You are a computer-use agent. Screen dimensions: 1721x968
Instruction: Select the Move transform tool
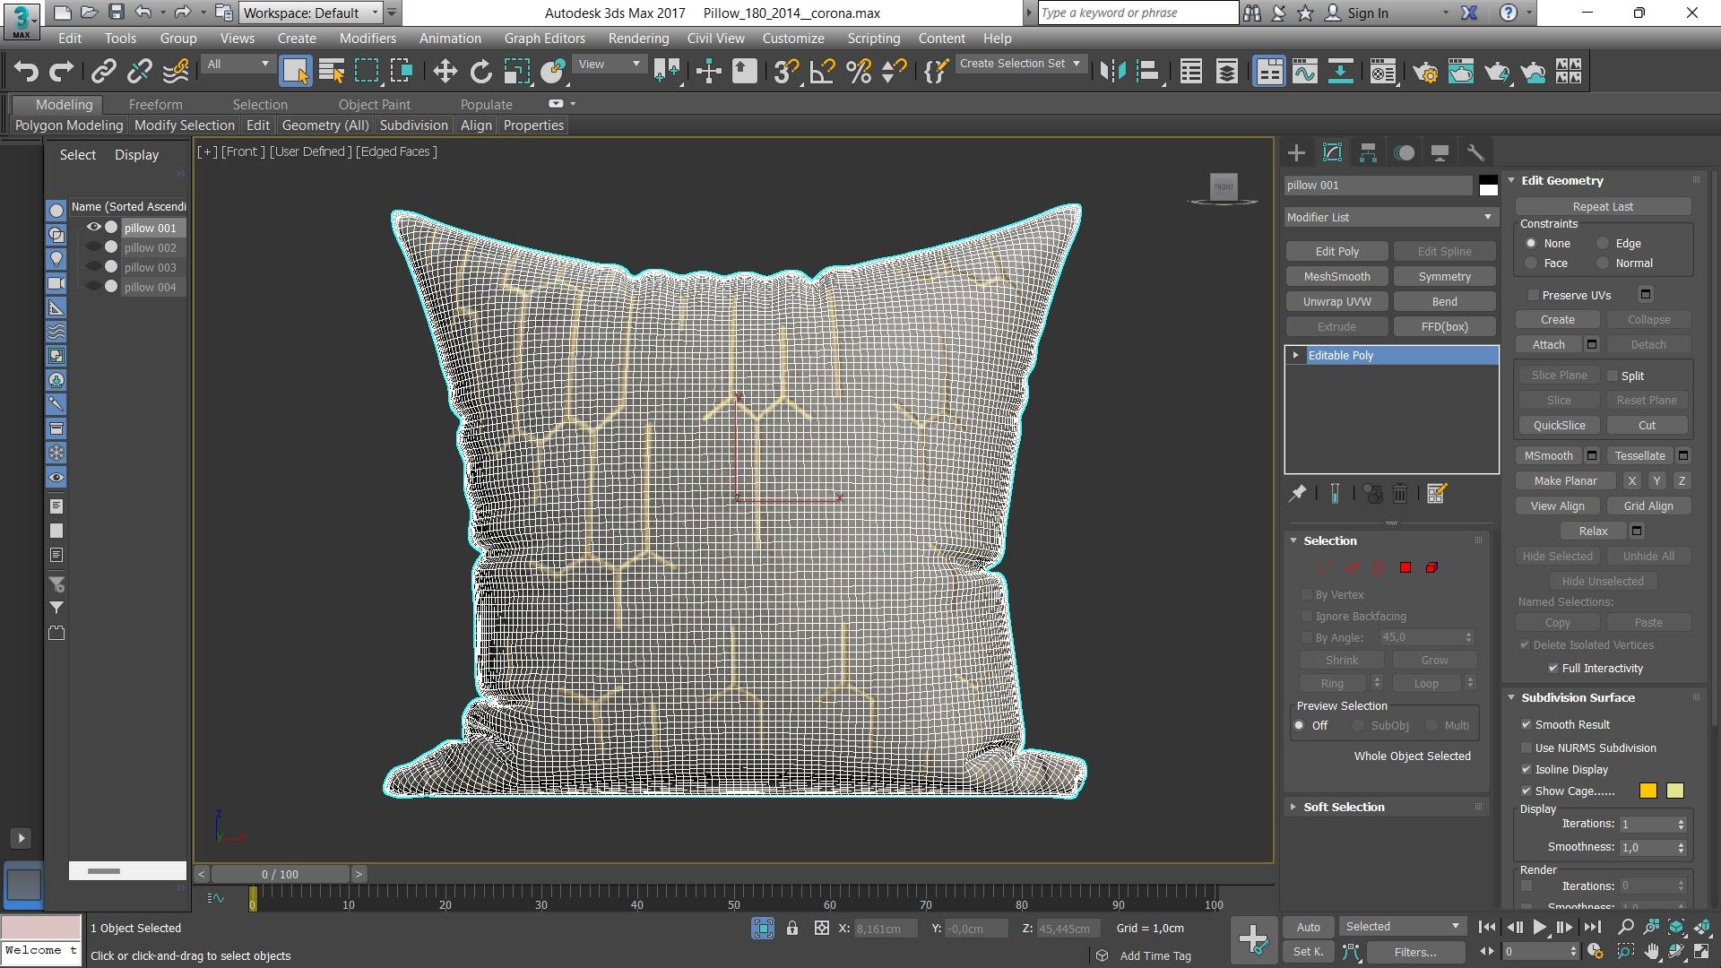(x=445, y=72)
